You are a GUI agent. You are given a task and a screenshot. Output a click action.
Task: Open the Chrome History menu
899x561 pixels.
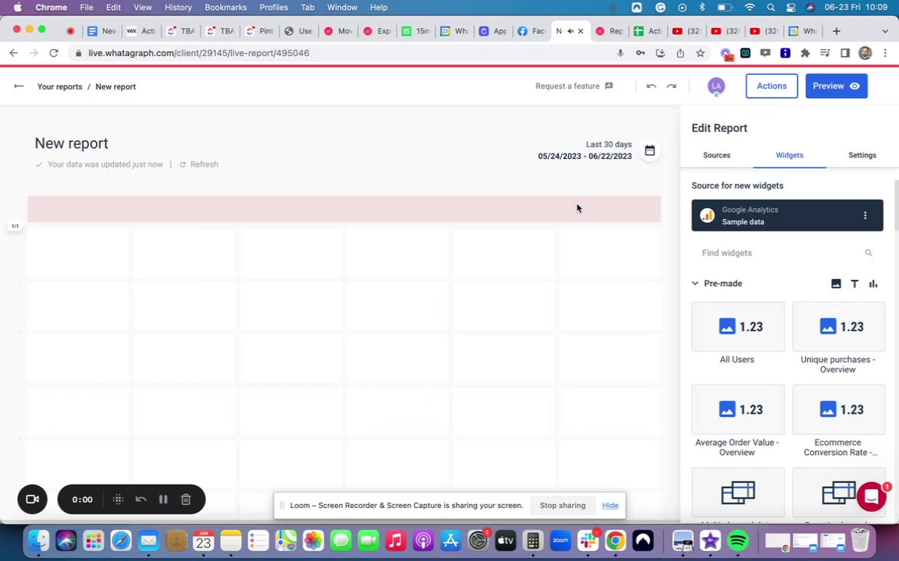[x=178, y=8]
